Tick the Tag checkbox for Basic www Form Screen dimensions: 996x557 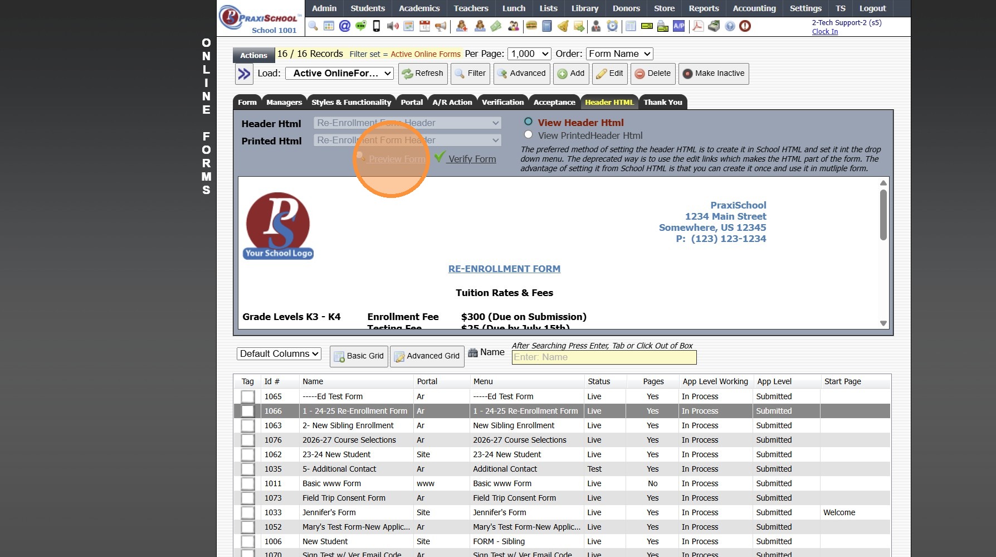tap(248, 483)
